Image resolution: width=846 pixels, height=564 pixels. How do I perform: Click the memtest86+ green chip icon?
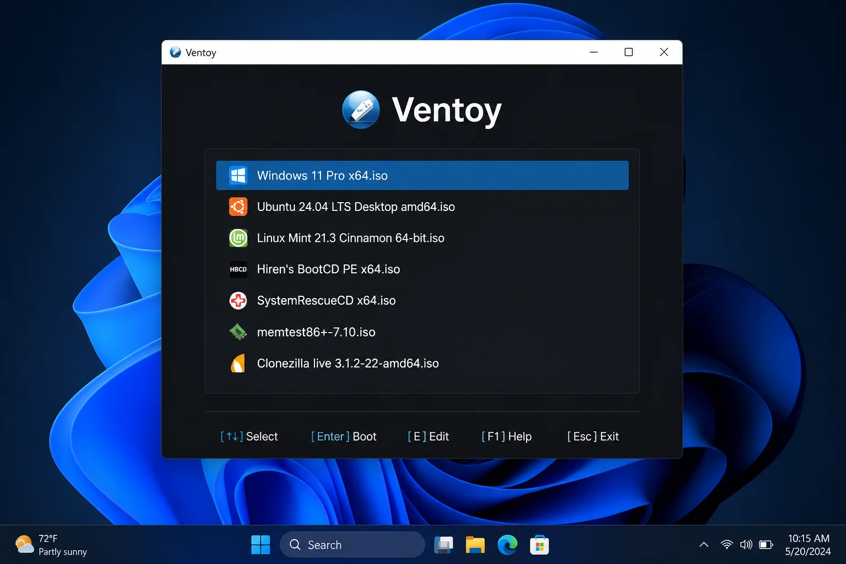point(238,332)
